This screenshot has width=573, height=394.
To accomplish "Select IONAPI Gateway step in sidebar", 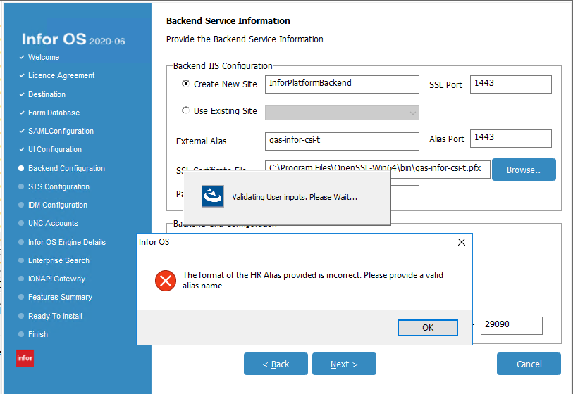I will click(x=56, y=279).
